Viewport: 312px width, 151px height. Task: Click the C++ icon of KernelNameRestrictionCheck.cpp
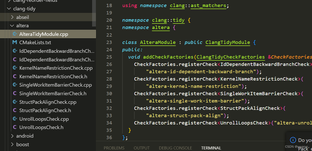[x=15, y=68]
